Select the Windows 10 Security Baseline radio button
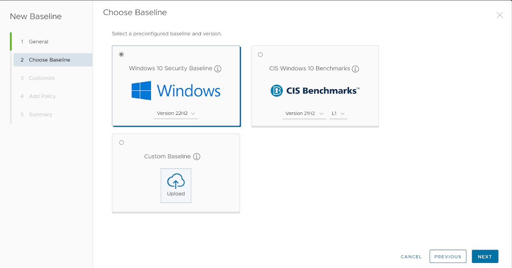 (122, 54)
